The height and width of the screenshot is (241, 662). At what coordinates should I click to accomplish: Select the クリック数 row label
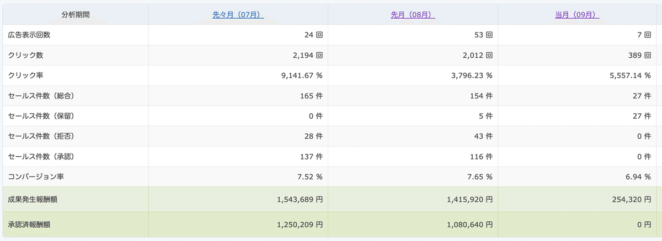(x=26, y=56)
